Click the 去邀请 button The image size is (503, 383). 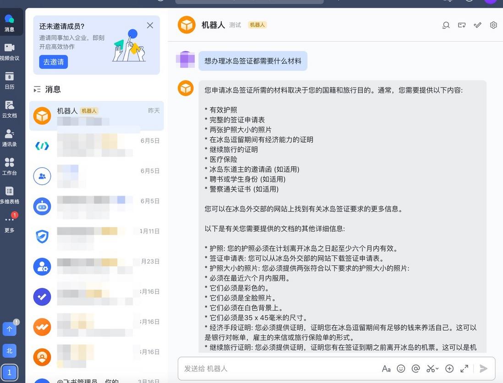(x=54, y=62)
